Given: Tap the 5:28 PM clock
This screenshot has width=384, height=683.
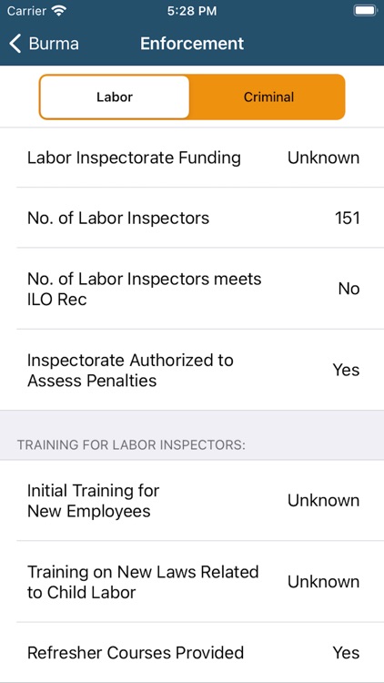Looking at the screenshot, I should (x=192, y=11).
